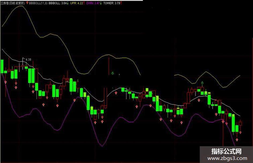The height and width of the screenshot is (163, 253).
Task: Click the first green candlestick at the chart's left edge
Action: coord(2,67)
